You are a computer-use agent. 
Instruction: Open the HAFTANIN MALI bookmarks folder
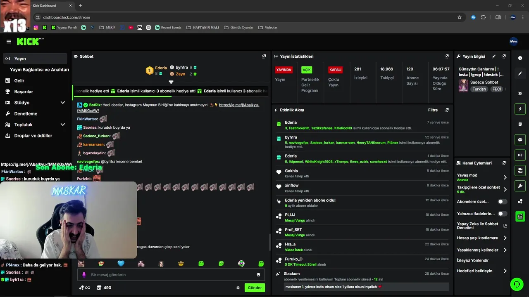(x=203, y=28)
